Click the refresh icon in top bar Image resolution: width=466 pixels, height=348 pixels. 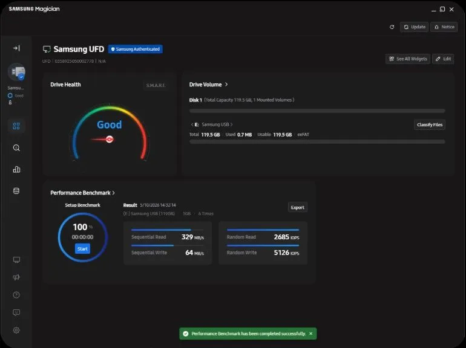click(392, 27)
